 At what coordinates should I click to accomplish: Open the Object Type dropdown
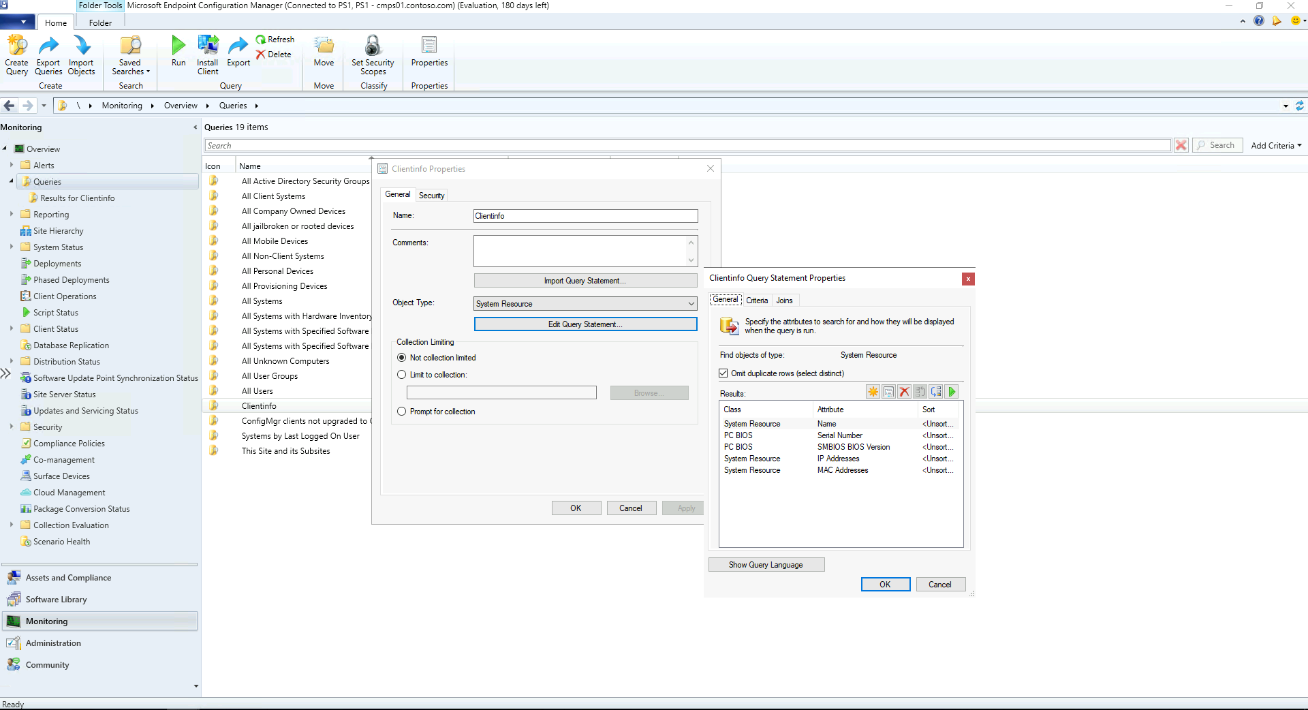click(x=691, y=303)
